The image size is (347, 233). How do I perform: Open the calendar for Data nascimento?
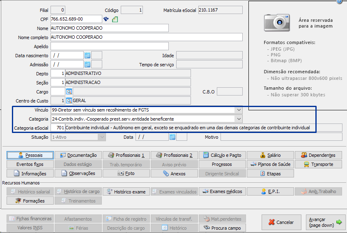[x=87, y=55]
